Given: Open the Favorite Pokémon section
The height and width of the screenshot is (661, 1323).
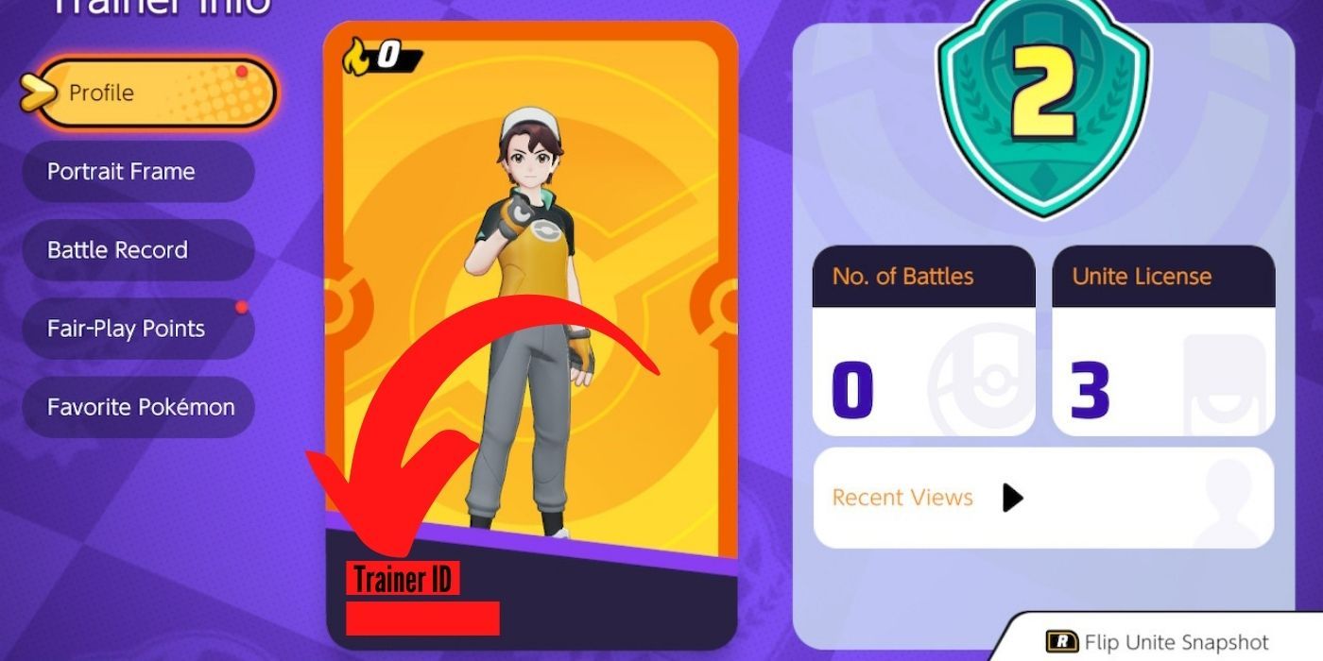Looking at the screenshot, I should point(138,407).
